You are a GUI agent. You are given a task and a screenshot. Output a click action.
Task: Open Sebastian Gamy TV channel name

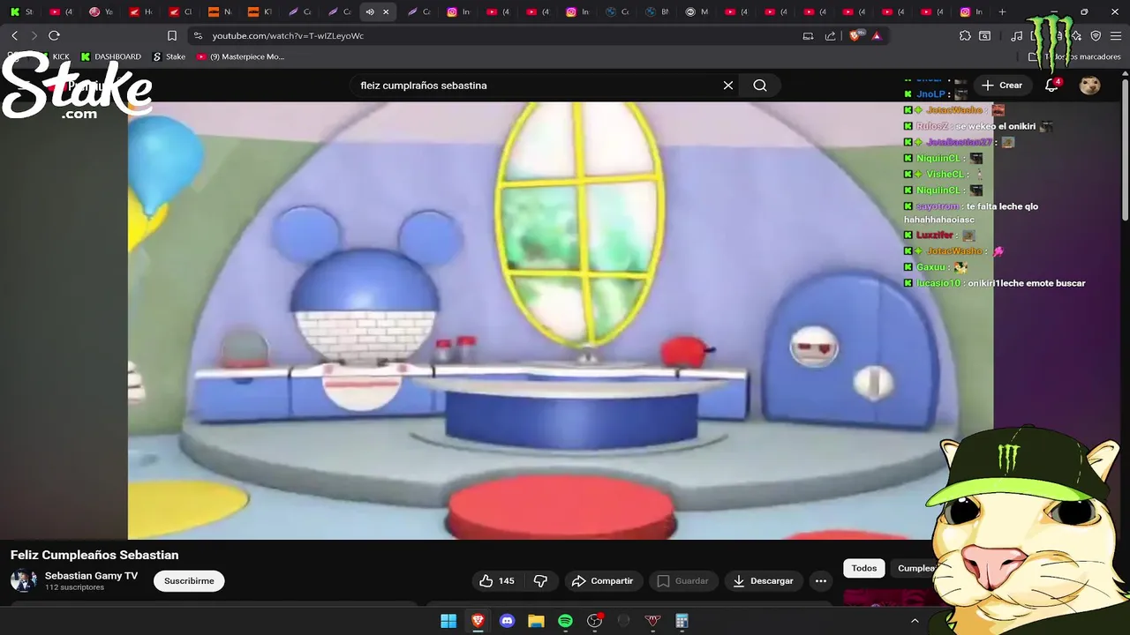(92, 576)
